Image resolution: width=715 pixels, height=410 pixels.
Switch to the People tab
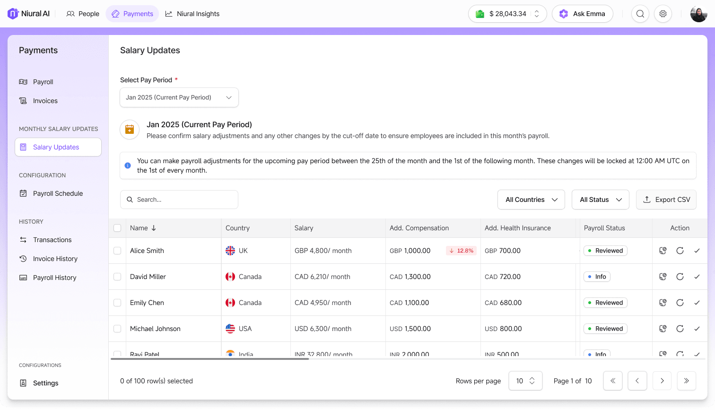pos(83,14)
